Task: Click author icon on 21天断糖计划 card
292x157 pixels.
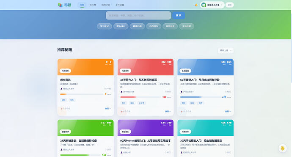Action: pyautogui.click(x=61, y=149)
